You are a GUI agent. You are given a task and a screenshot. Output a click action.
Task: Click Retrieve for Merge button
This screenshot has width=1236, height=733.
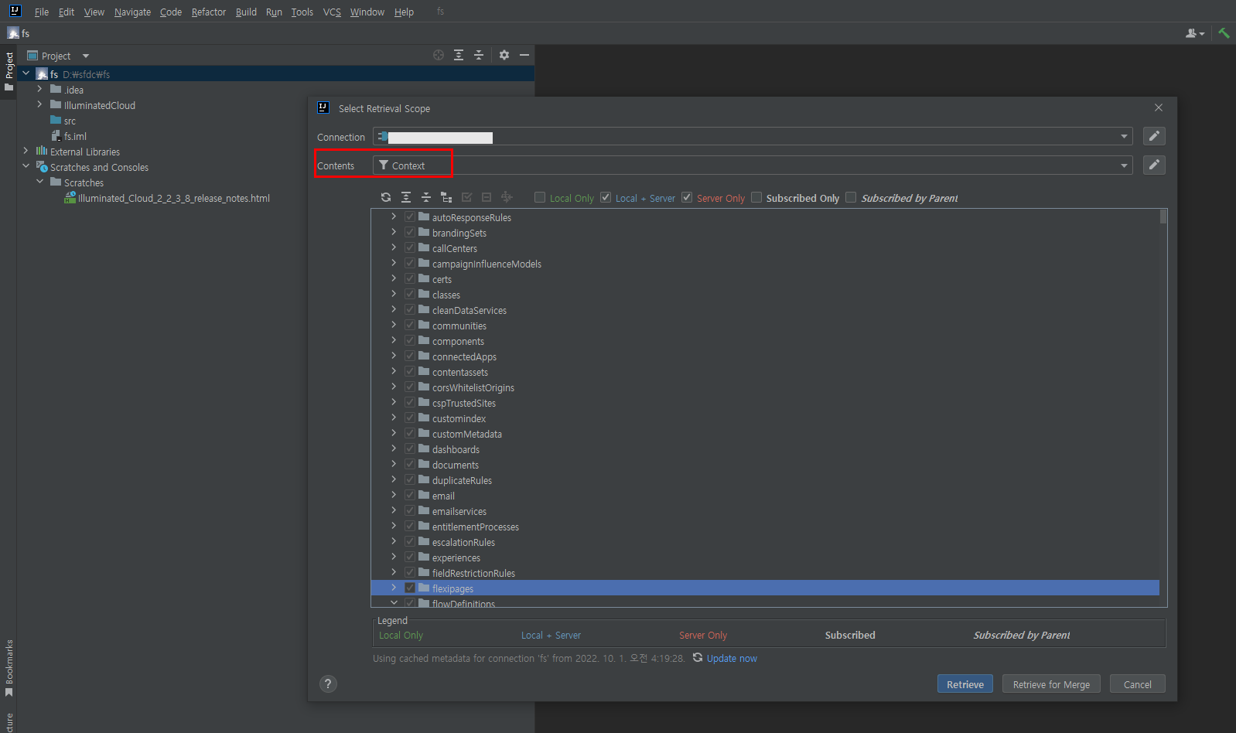coord(1051,684)
